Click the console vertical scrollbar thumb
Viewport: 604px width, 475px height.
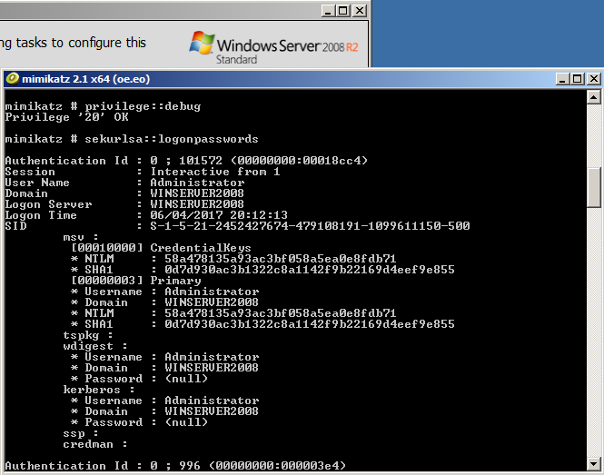(594, 188)
